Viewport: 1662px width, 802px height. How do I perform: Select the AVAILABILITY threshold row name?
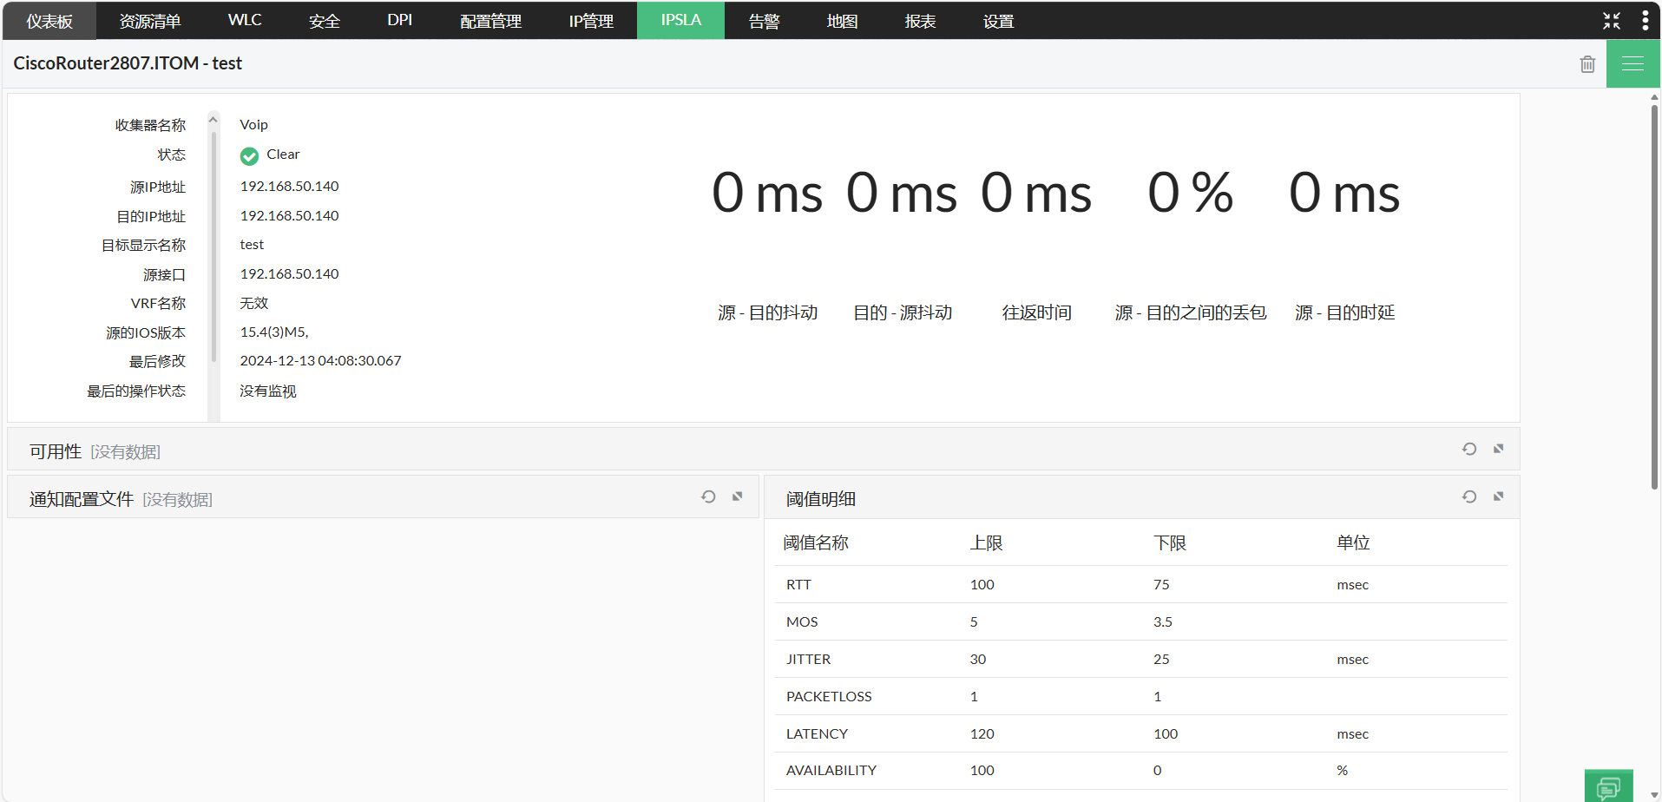click(x=831, y=771)
